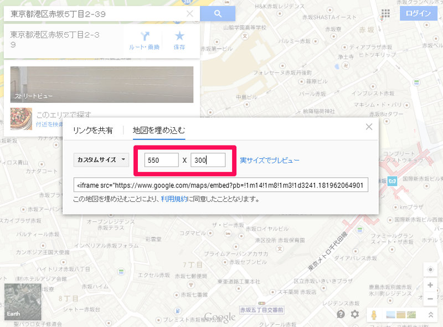443x327 pixels.
Task: Click the 赤坂七郵便局 post office marker
Action: [191, 284]
